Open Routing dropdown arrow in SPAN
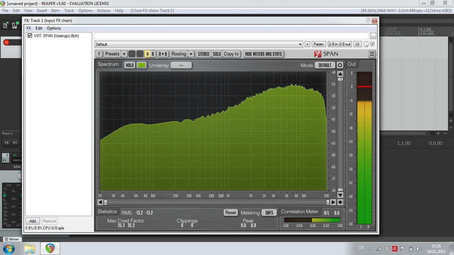454x255 pixels. pos(191,54)
